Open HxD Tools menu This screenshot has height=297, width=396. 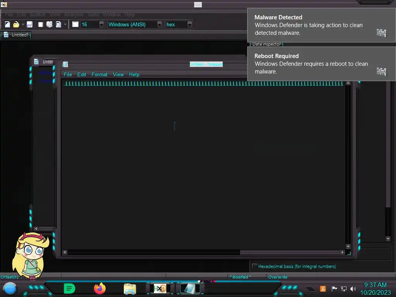point(93,15)
